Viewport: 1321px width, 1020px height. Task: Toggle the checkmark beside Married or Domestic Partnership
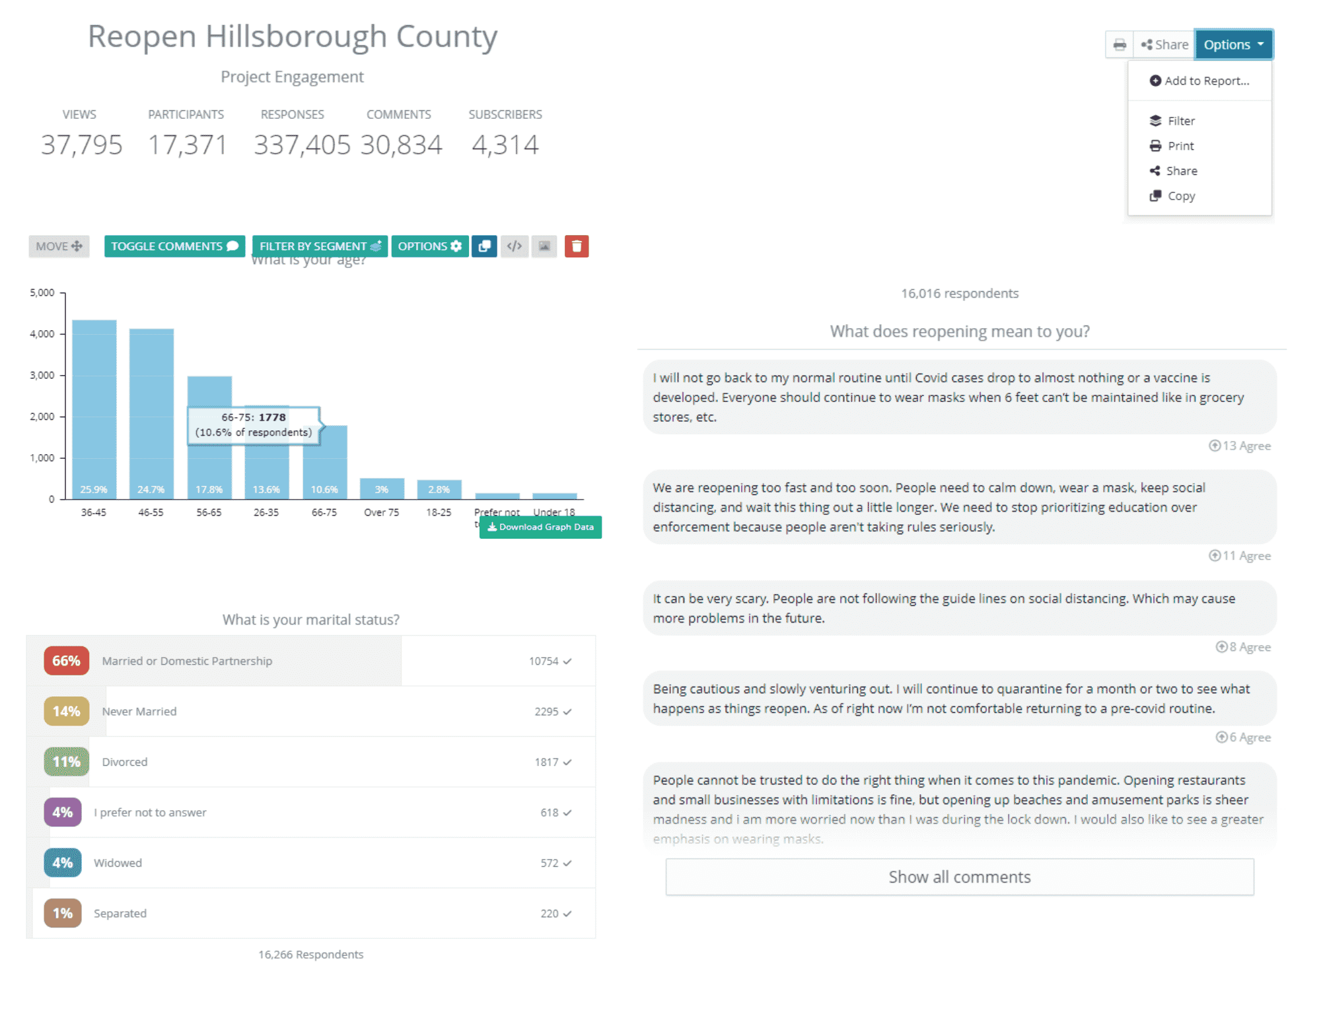tap(567, 660)
